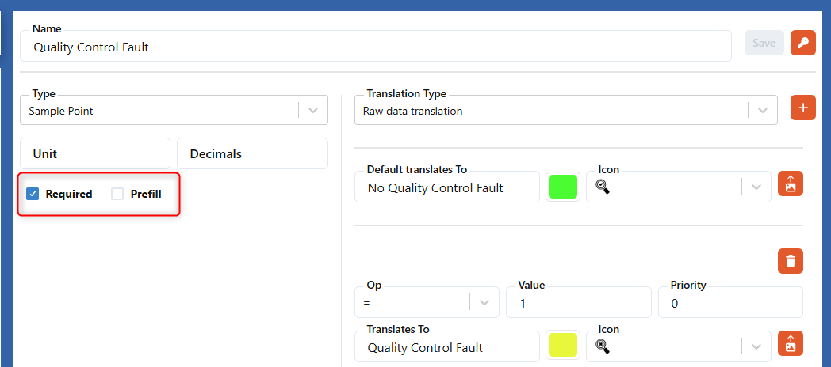Viewport: 831px width, 367px height.
Task: Click the green color swatch
Action: pyautogui.click(x=563, y=187)
